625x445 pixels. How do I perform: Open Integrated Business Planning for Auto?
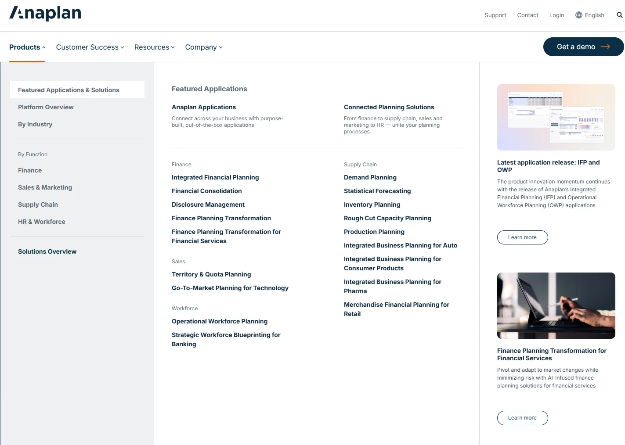click(401, 245)
